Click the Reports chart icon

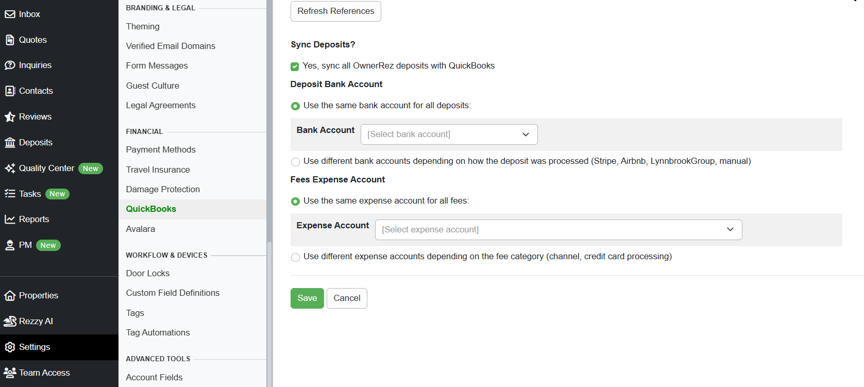click(10, 220)
